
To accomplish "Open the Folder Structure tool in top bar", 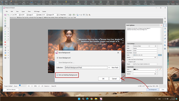I will pos(57,2).
